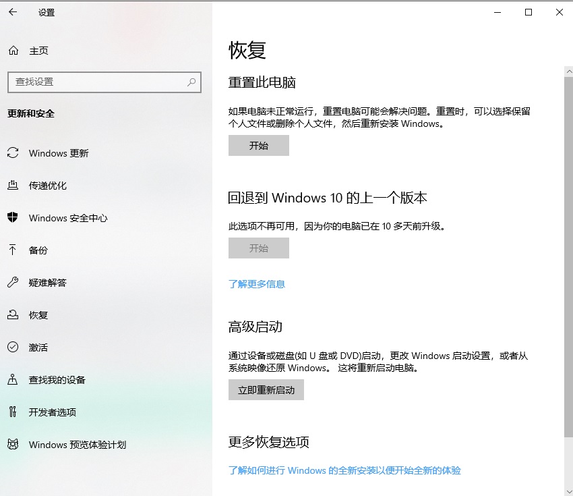Click the 激活 checkmark circle icon

(x=13, y=347)
